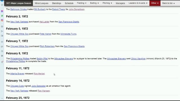Open New York Yankees link under February 2
Viewport: 180px width, 101px height.
pyautogui.click(x=19, y=22)
